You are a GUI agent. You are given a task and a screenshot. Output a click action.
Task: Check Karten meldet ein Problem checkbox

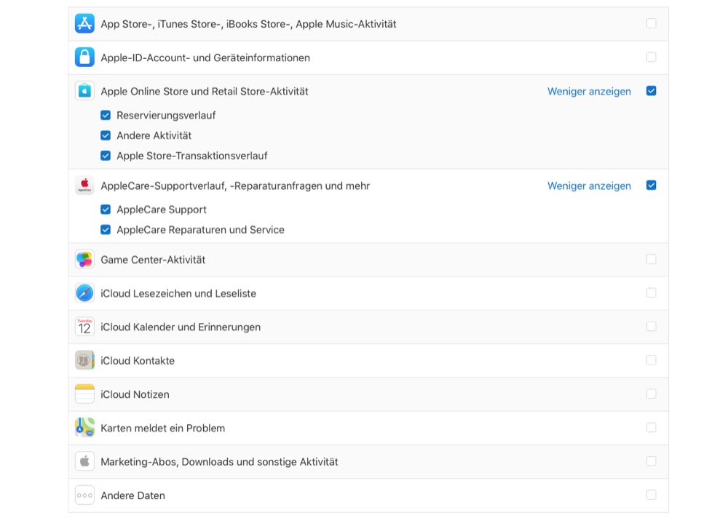652,428
